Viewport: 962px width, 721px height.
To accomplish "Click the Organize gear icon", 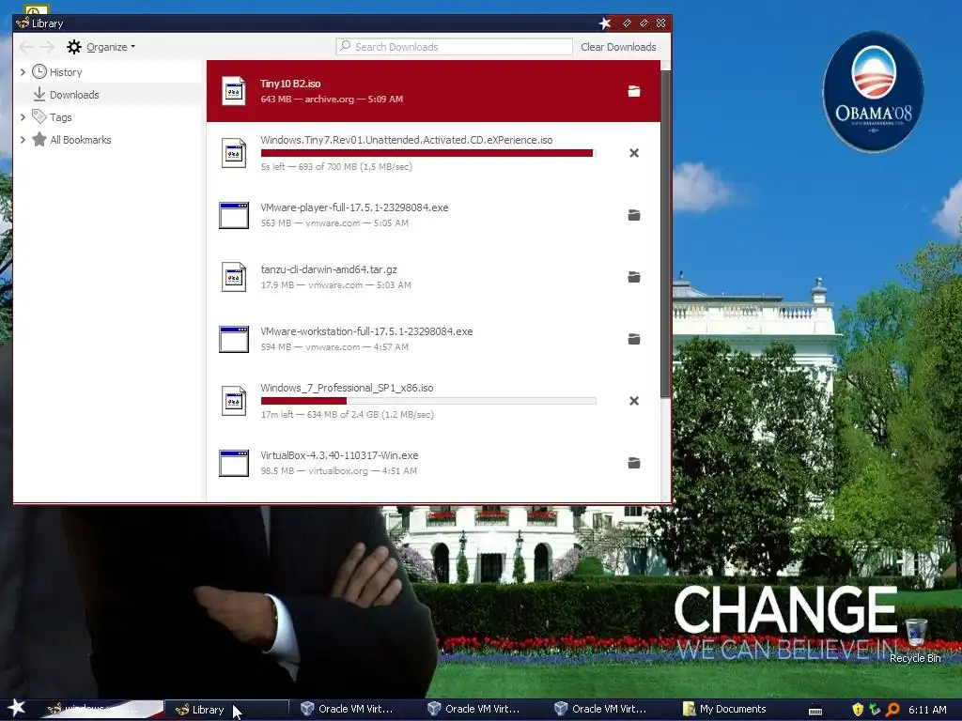I will [74, 47].
